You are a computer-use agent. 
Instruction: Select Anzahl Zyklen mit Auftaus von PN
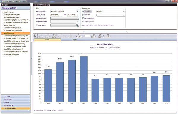[14, 49]
